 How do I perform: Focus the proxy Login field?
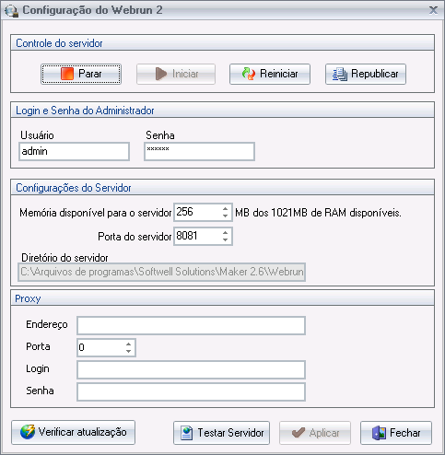point(191,369)
